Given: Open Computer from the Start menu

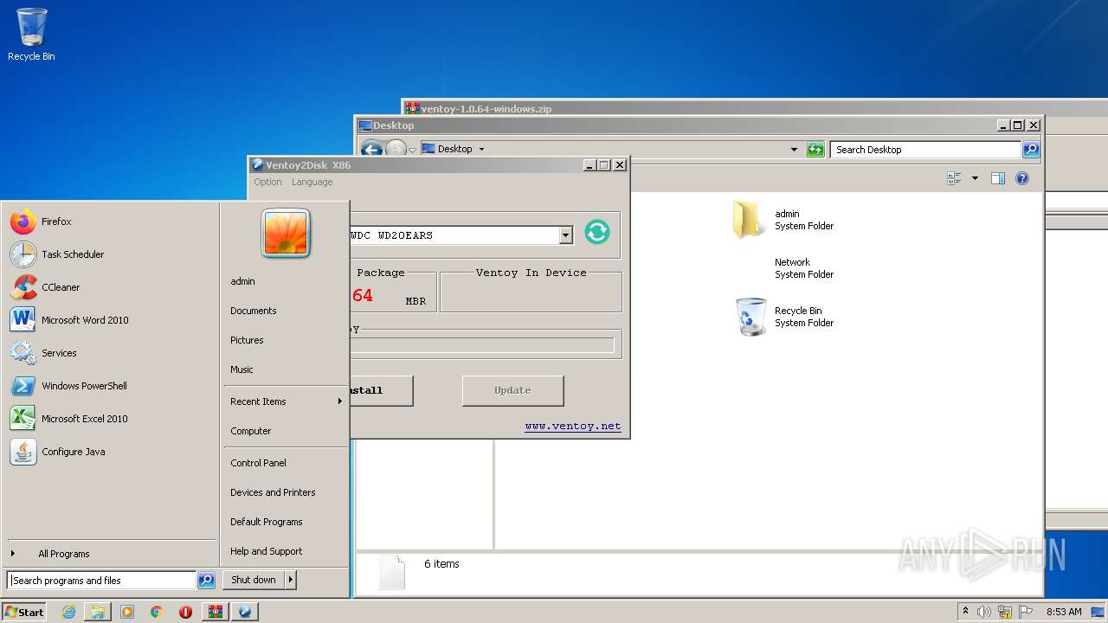Looking at the screenshot, I should tap(286, 431).
